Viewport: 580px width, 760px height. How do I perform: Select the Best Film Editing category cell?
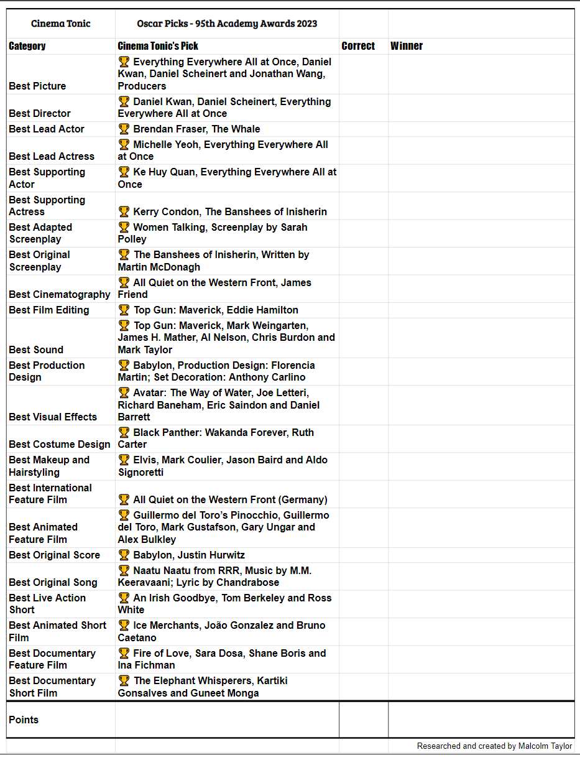[x=61, y=310]
